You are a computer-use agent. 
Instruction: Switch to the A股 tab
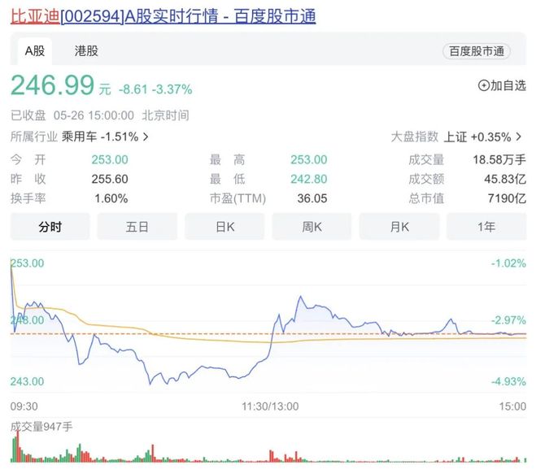(x=34, y=50)
